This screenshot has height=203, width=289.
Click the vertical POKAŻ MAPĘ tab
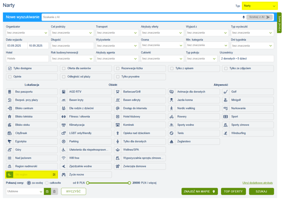pos(279,23)
